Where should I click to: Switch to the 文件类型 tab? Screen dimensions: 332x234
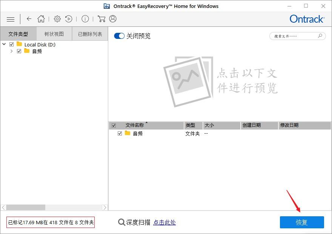[x=18, y=34]
